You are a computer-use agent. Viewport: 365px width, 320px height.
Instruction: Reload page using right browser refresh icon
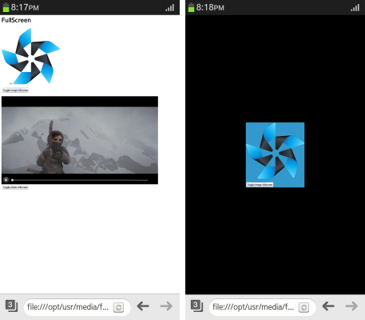[304, 307]
